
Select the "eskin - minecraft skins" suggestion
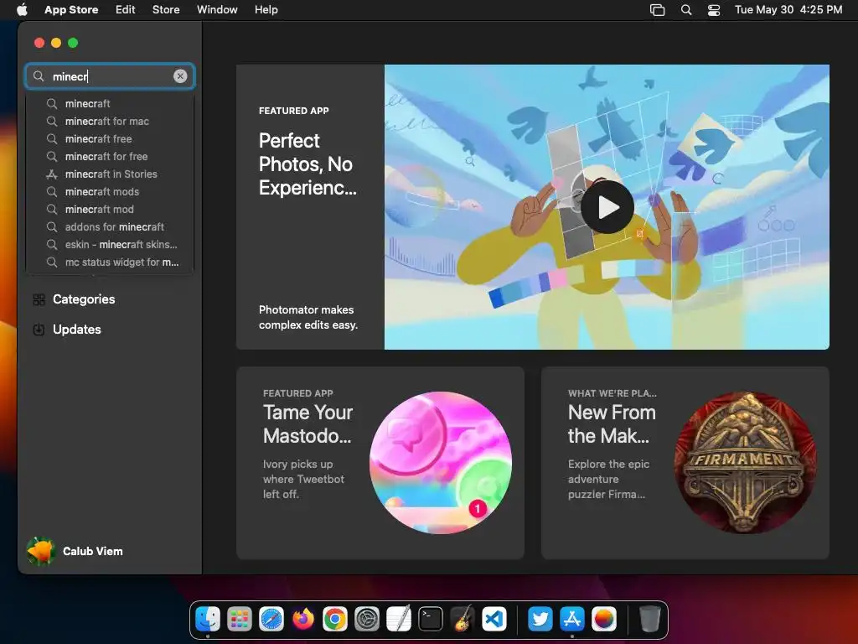110,244
